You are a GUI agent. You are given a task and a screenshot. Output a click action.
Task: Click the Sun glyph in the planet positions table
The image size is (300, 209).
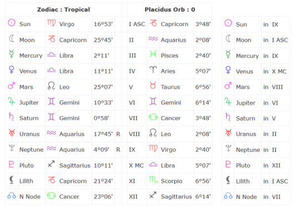pyautogui.click(x=12, y=23)
